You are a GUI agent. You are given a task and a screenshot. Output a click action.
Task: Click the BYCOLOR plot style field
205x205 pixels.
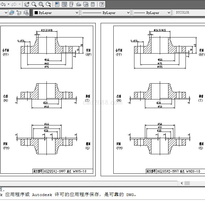coord(186,13)
